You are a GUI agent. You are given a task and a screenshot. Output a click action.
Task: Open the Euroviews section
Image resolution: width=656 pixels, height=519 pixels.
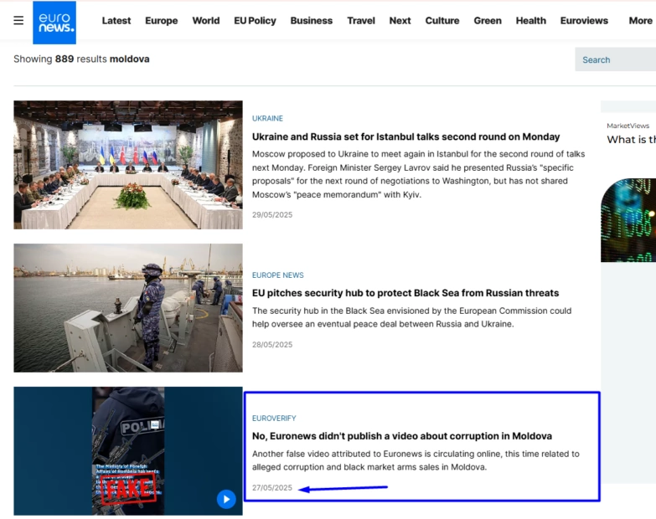(584, 20)
